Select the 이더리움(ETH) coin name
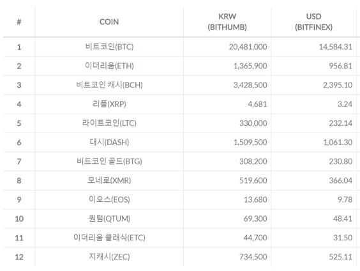Viewport: 360px width, 271px height. coord(109,66)
